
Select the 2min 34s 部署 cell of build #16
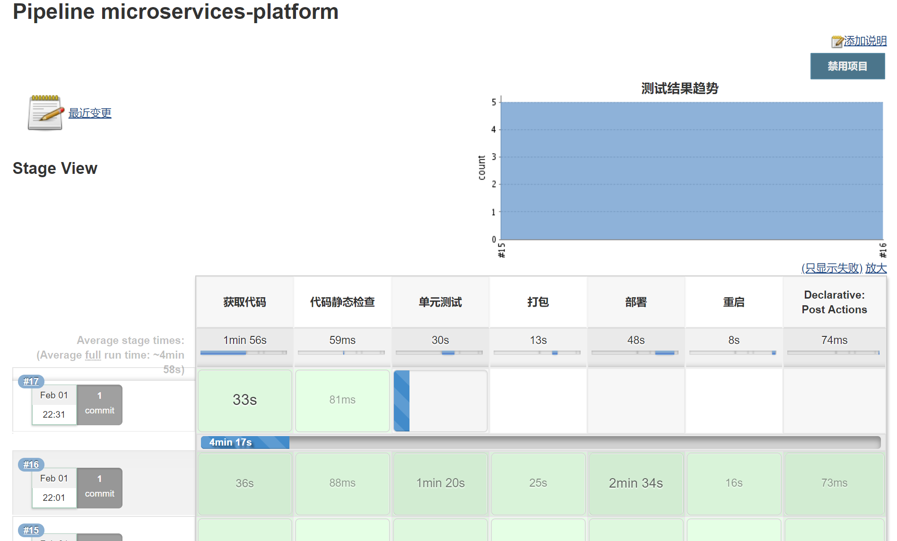636,483
